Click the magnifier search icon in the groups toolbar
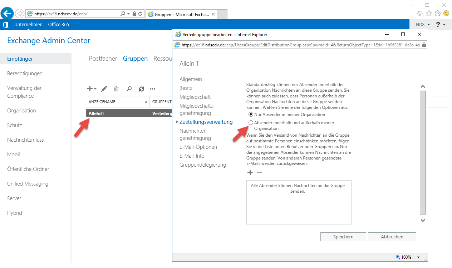 129,89
